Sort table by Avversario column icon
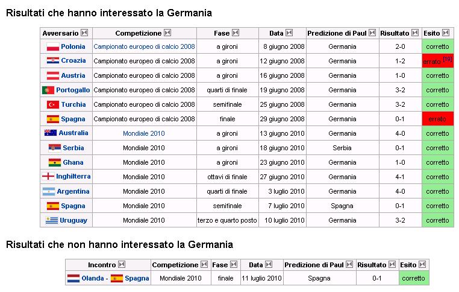 click(84, 33)
